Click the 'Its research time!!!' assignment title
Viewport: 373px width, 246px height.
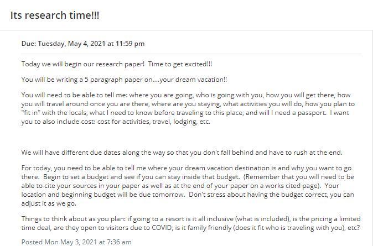tap(55, 15)
